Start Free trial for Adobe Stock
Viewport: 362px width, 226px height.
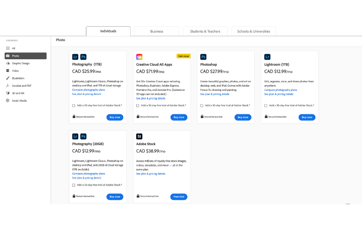point(179,197)
